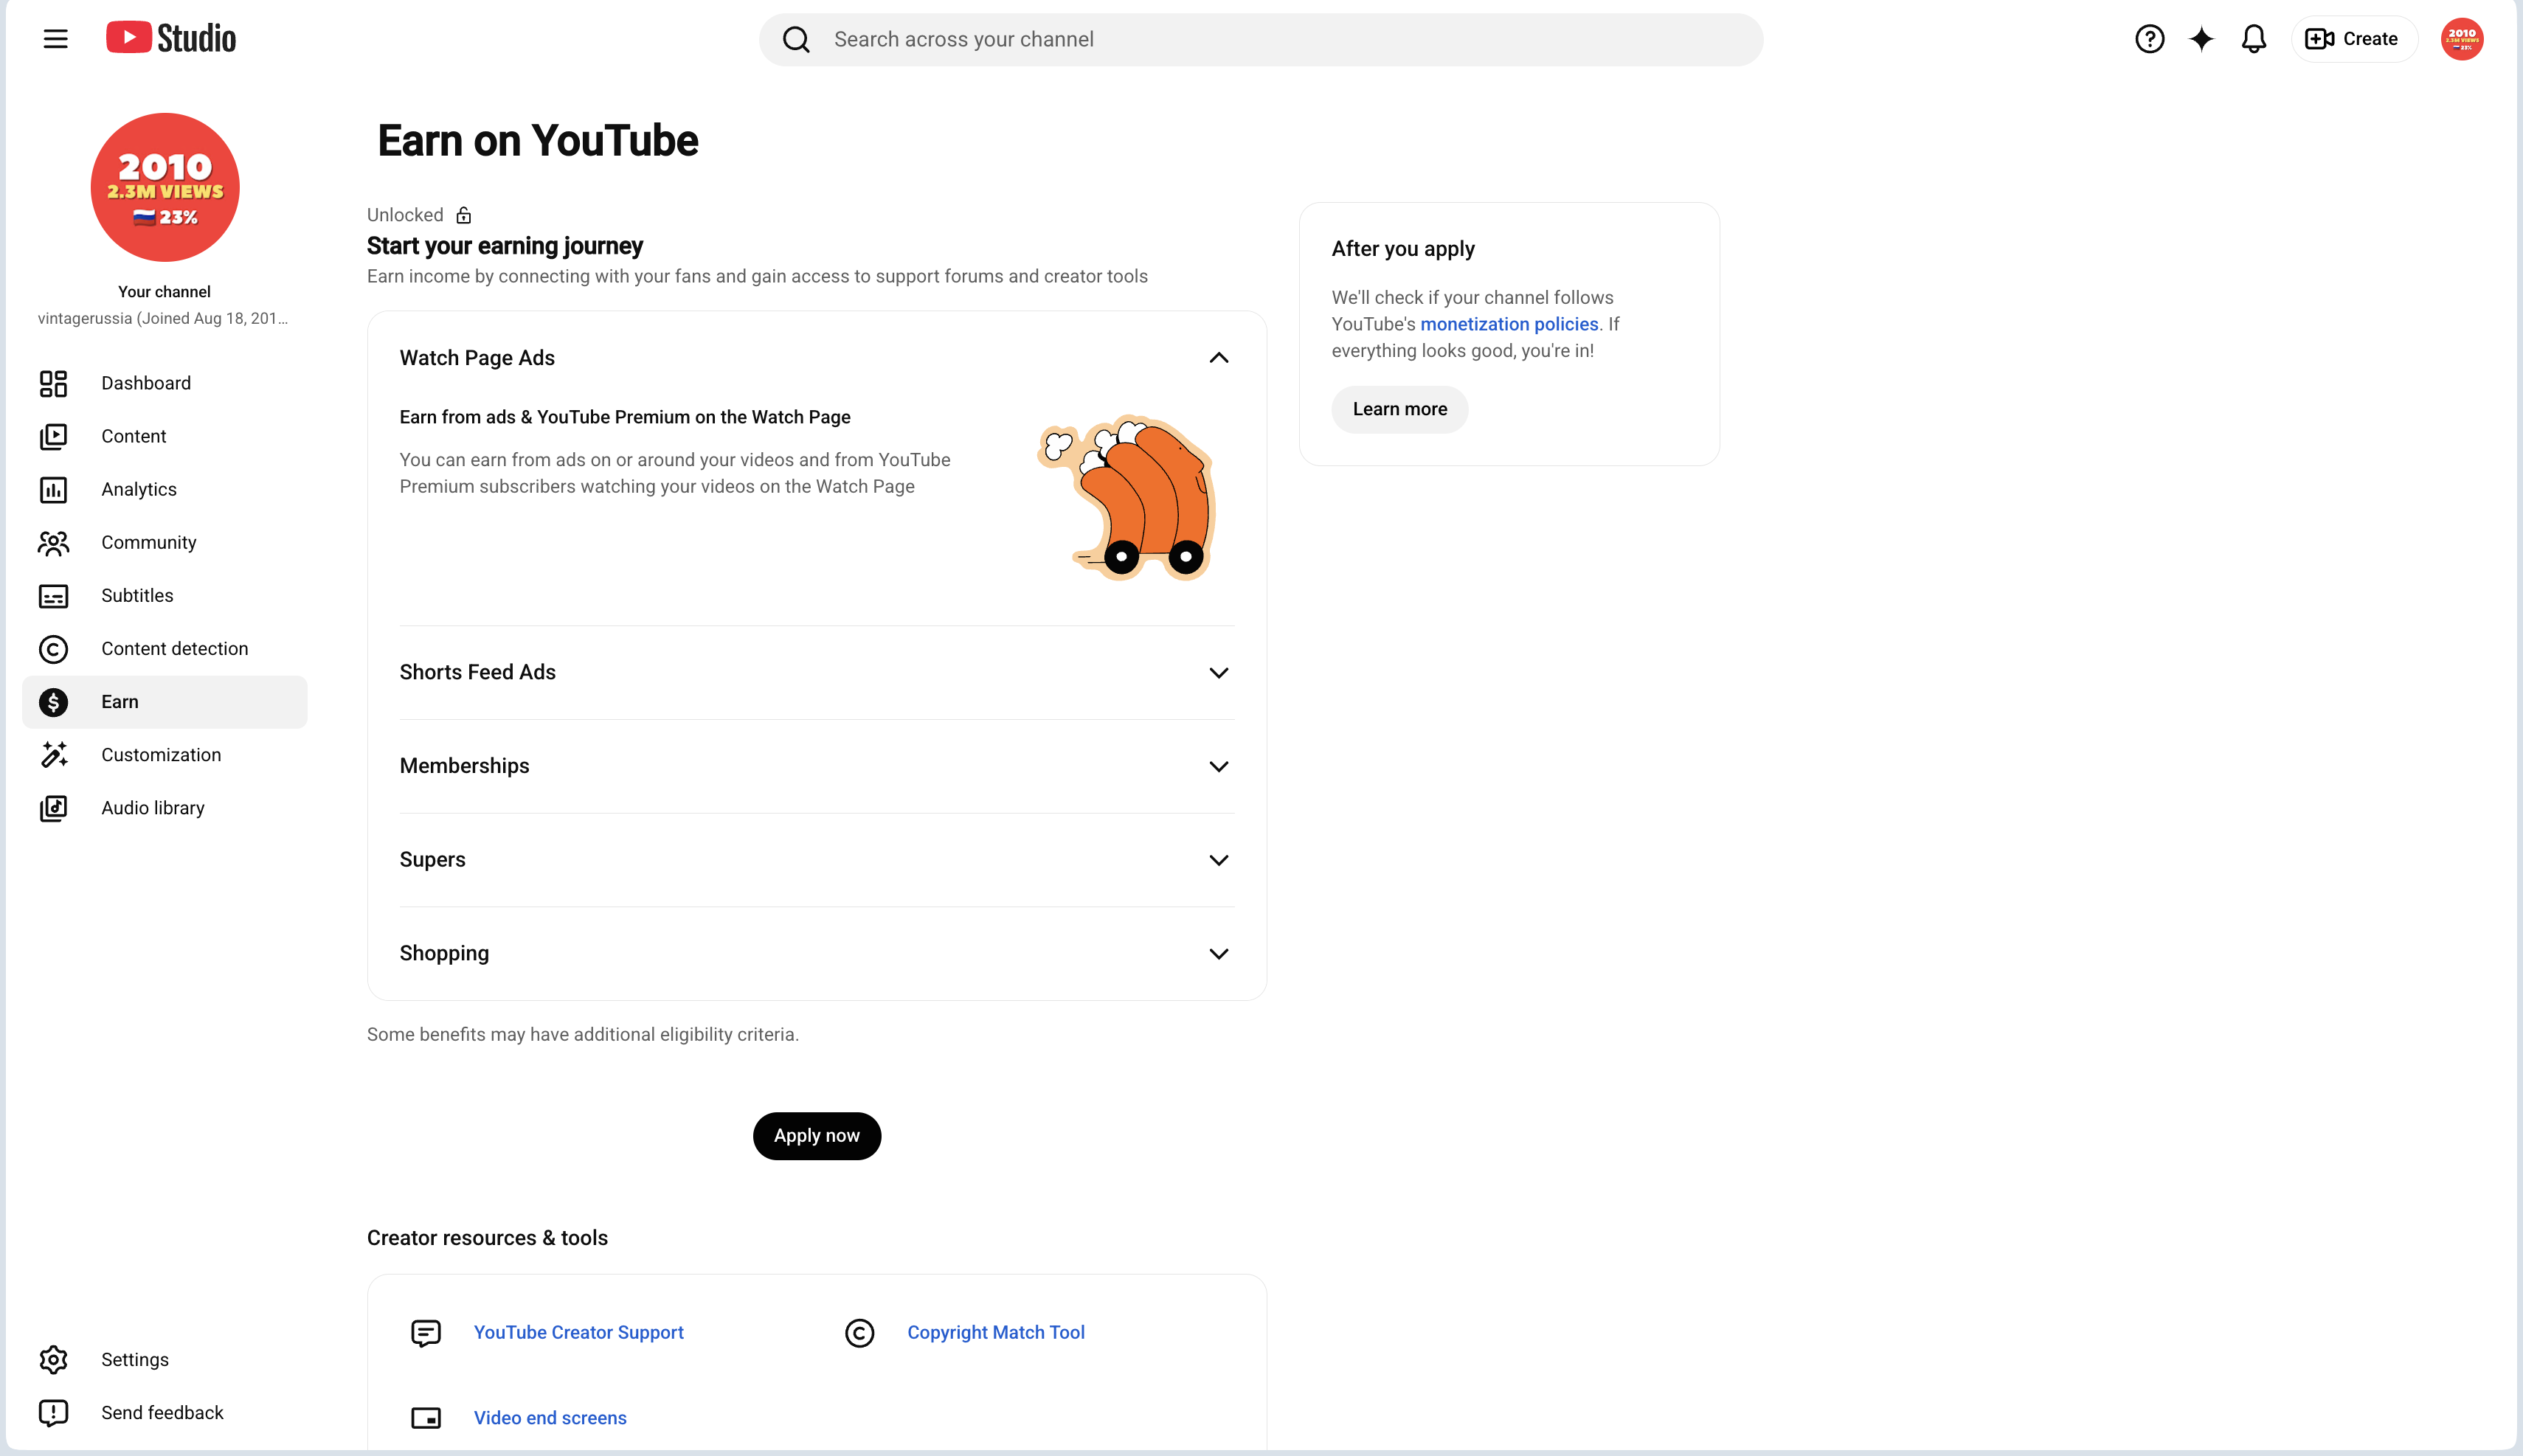Click the Community people icon
The width and height of the screenshot is (2523, 1456).
pos(53,542)
